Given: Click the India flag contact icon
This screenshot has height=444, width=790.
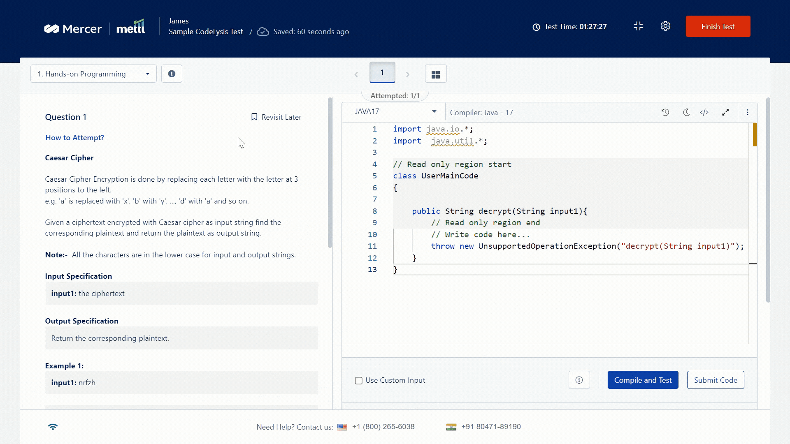Looking at the screenshot, I should pyautogui.click(x=451, y=427).
